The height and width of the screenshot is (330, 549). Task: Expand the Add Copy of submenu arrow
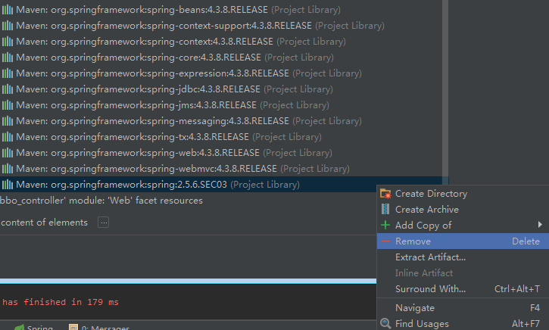point(540,225)
